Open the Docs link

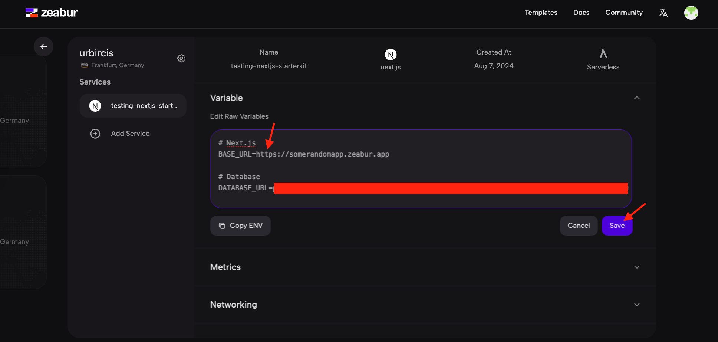(581, 13)
